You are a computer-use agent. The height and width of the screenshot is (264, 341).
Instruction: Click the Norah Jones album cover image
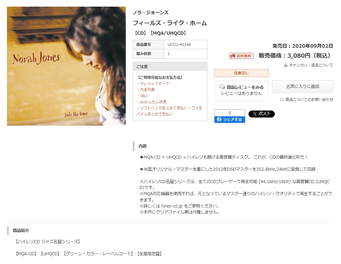(x=66, y=66)
